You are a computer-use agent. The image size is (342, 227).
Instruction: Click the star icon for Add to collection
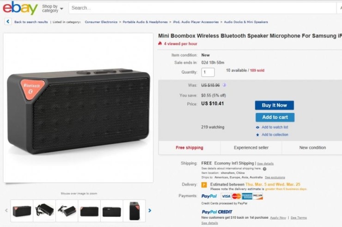257,135
